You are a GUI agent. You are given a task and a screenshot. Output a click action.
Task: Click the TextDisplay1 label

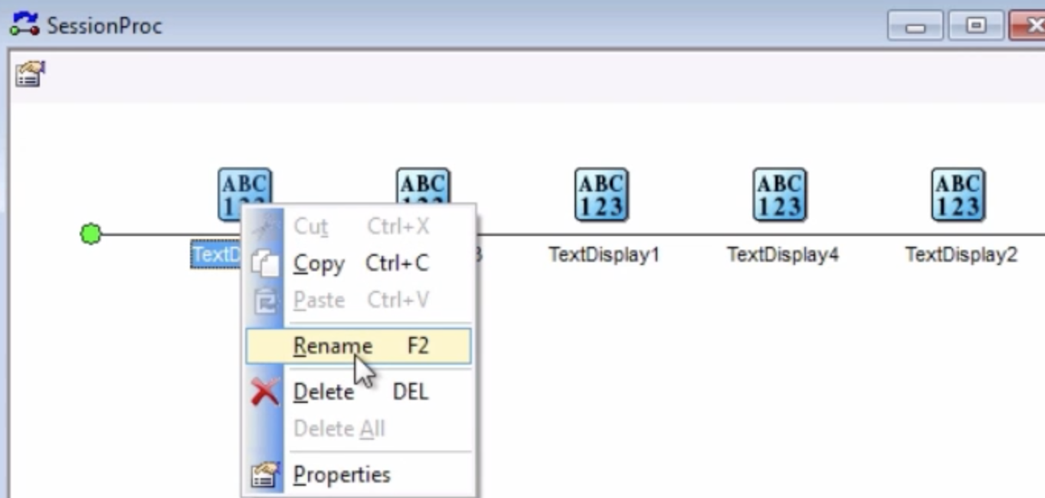click(604, 254)
